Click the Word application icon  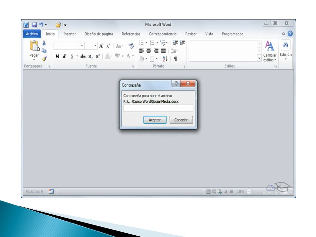tap(26, 25)
